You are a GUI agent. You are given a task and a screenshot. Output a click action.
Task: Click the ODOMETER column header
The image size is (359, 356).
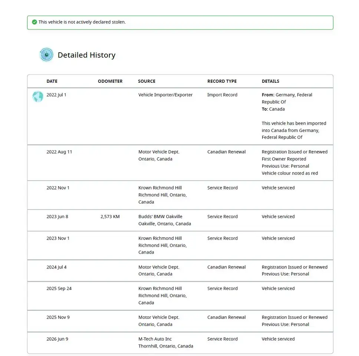pyautogui.click(x=110, y=81)
